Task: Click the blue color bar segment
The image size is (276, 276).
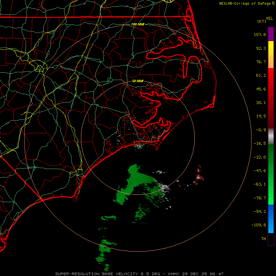Action: 271,219
